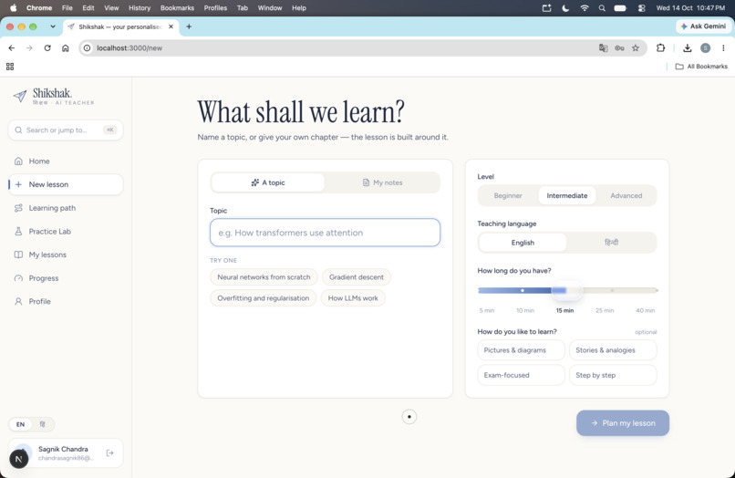Select New lesson in the sidebar
735x478 pixels.
(x=66, y=184)
